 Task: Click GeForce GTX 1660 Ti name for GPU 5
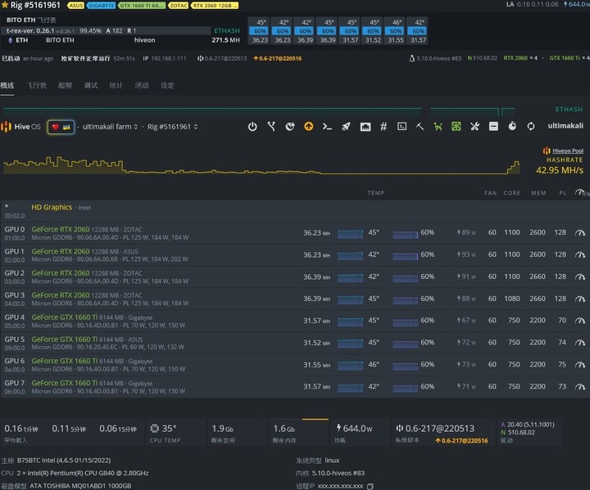[x=65, y=339]
